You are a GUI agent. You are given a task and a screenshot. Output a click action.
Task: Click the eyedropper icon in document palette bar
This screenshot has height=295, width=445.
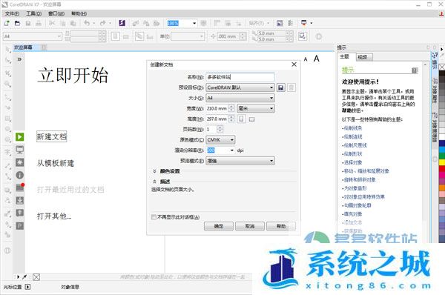click(x=24, y=277)
